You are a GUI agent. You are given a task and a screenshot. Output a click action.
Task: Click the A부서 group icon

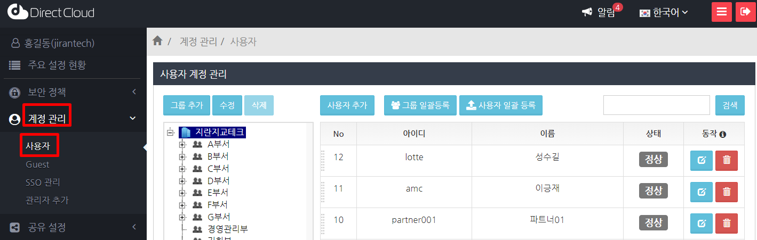tap(197, 144)
